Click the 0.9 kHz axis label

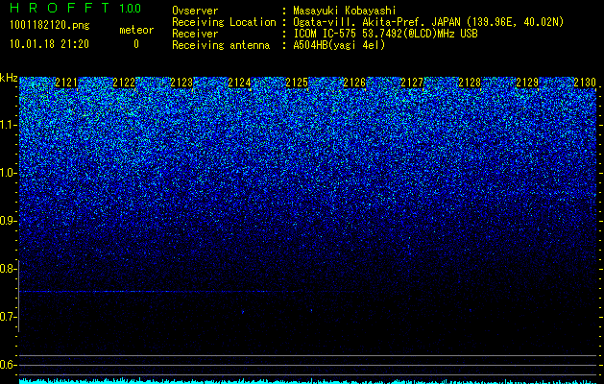pos(9,221)
